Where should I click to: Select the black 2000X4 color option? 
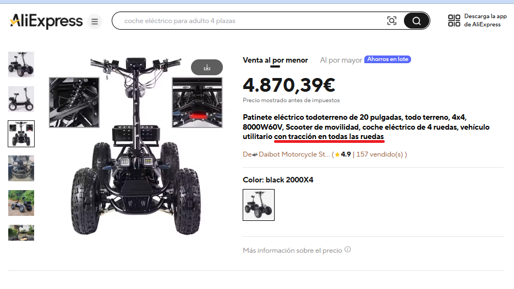click(259, 205)
